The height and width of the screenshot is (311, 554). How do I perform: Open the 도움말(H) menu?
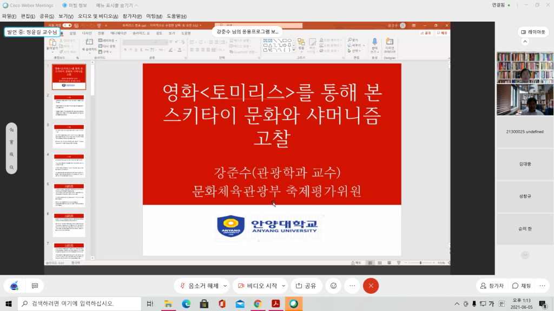point(176,16)
